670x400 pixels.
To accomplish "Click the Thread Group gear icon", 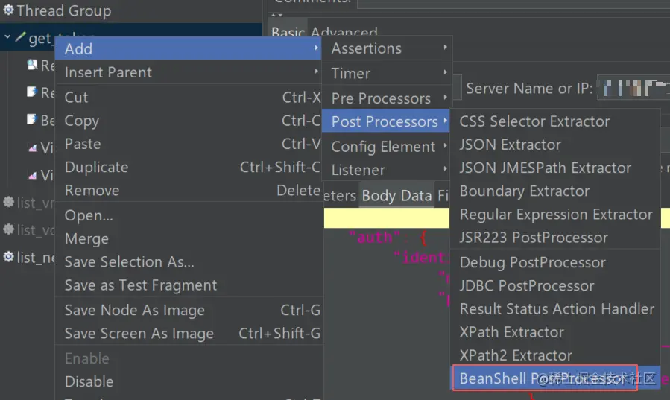I will (8, 10).
